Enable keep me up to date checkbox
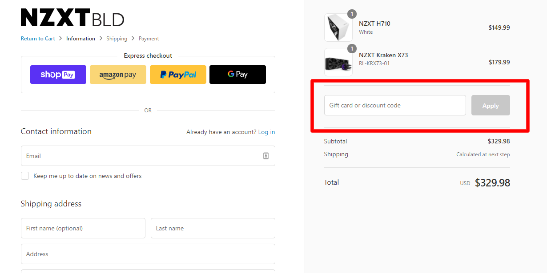The image size is (547, 273). point(25,176)
